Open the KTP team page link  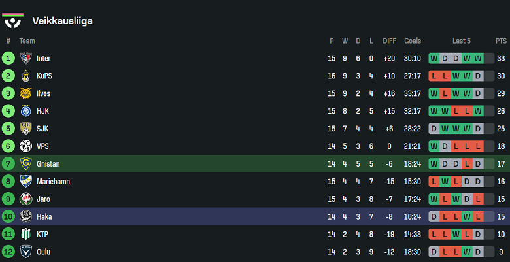click(42, 235)
